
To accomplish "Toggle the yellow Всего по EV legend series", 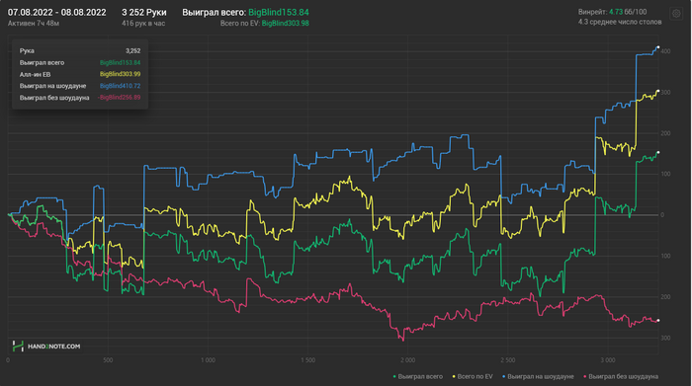I will 473,376.
